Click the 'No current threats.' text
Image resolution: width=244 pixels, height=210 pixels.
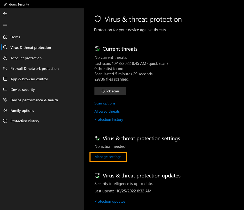(x=111, y=57)
